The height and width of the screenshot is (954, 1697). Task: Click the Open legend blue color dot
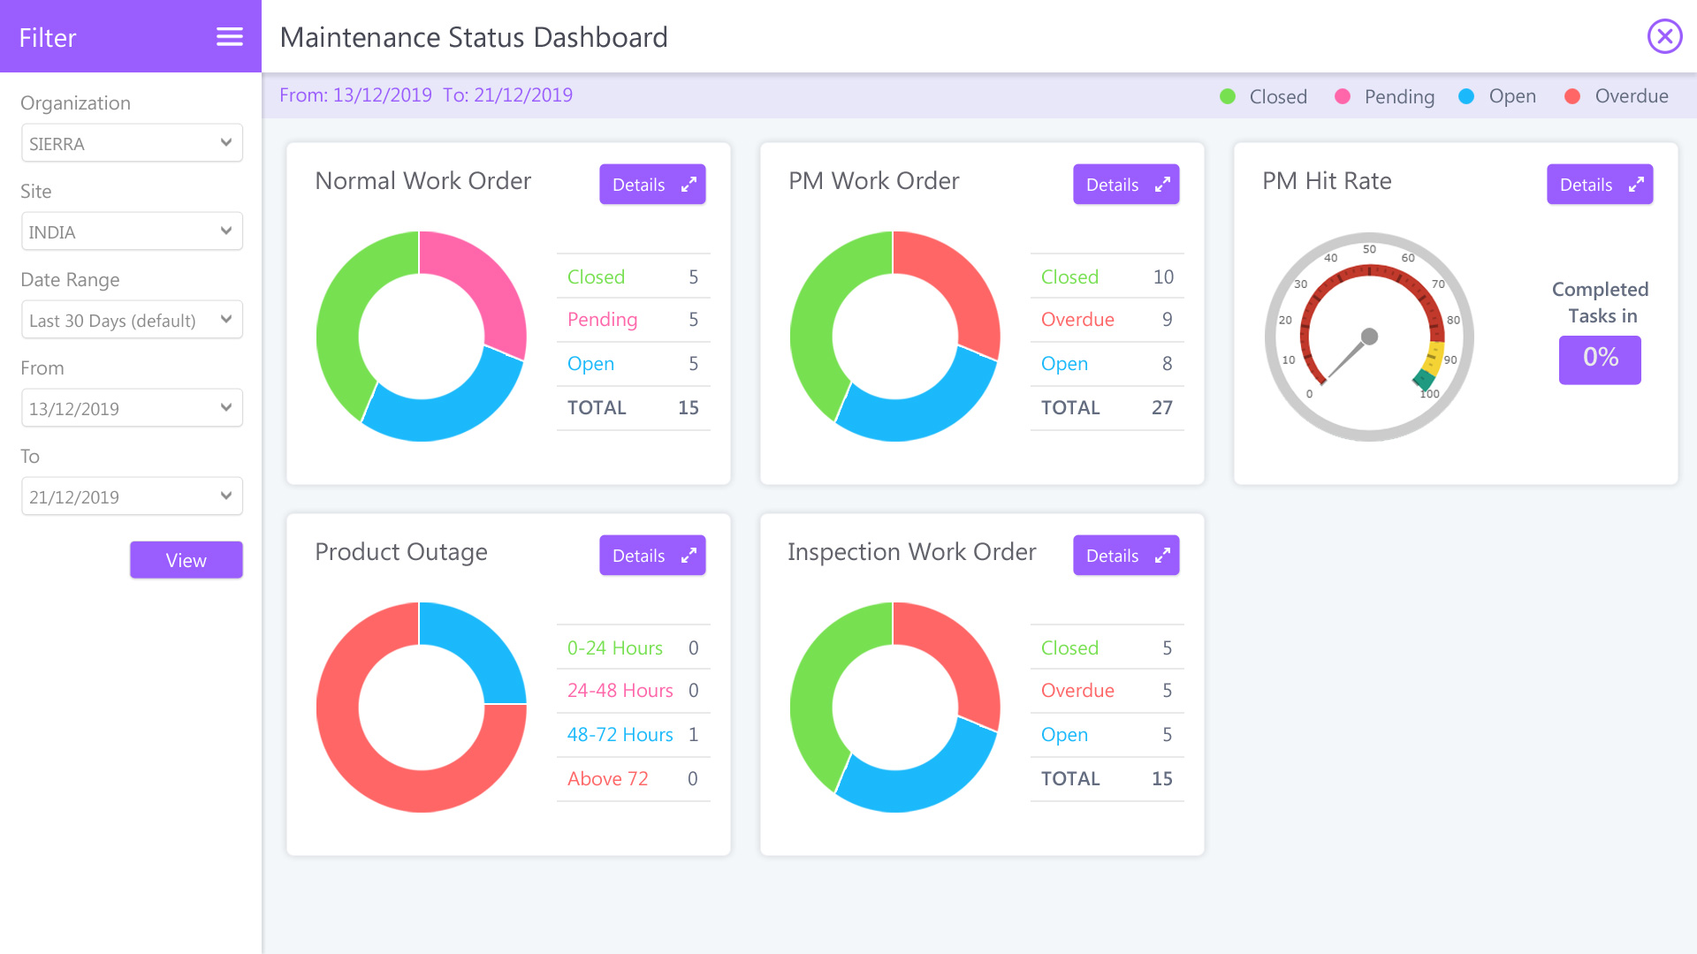[1466, 96]
